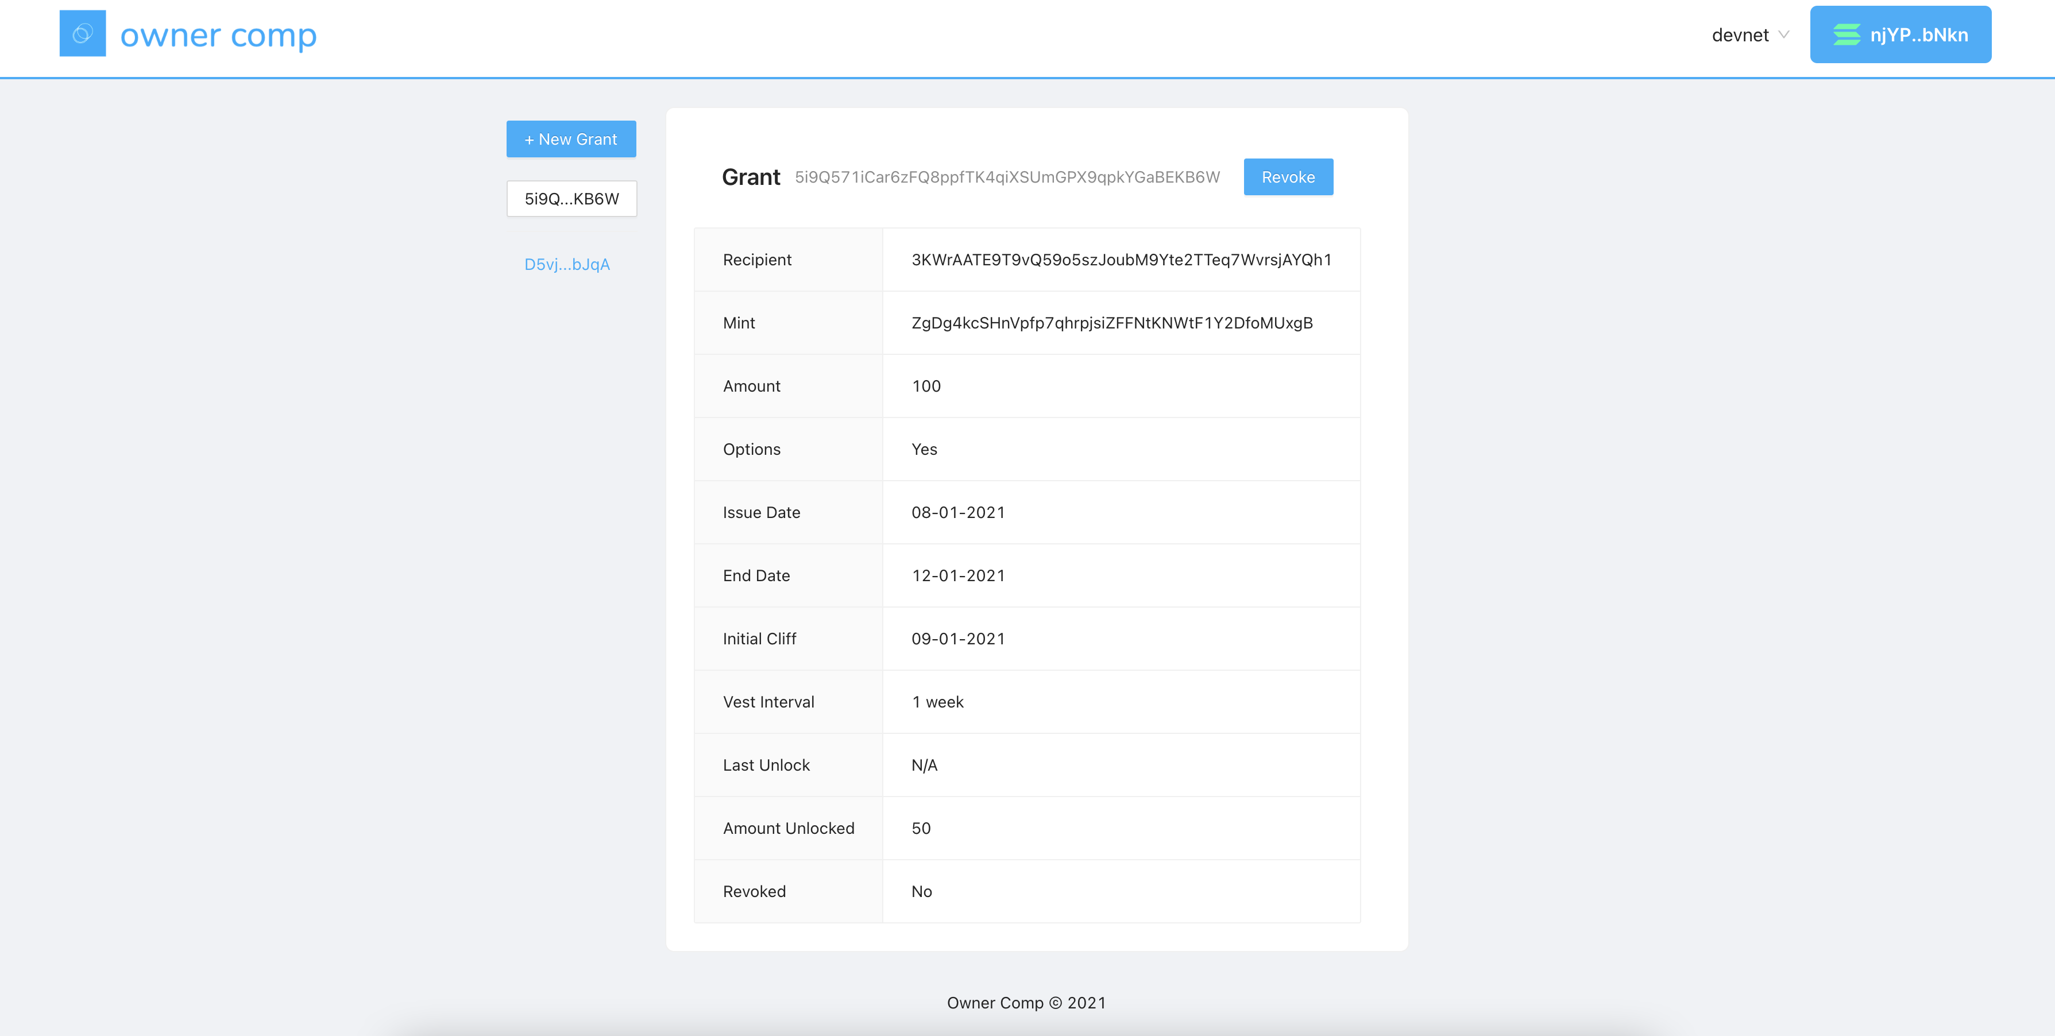Click the Issue Date 08-01-2021 cell
The image size is (2055, 1036).
[x=957, y=512]
